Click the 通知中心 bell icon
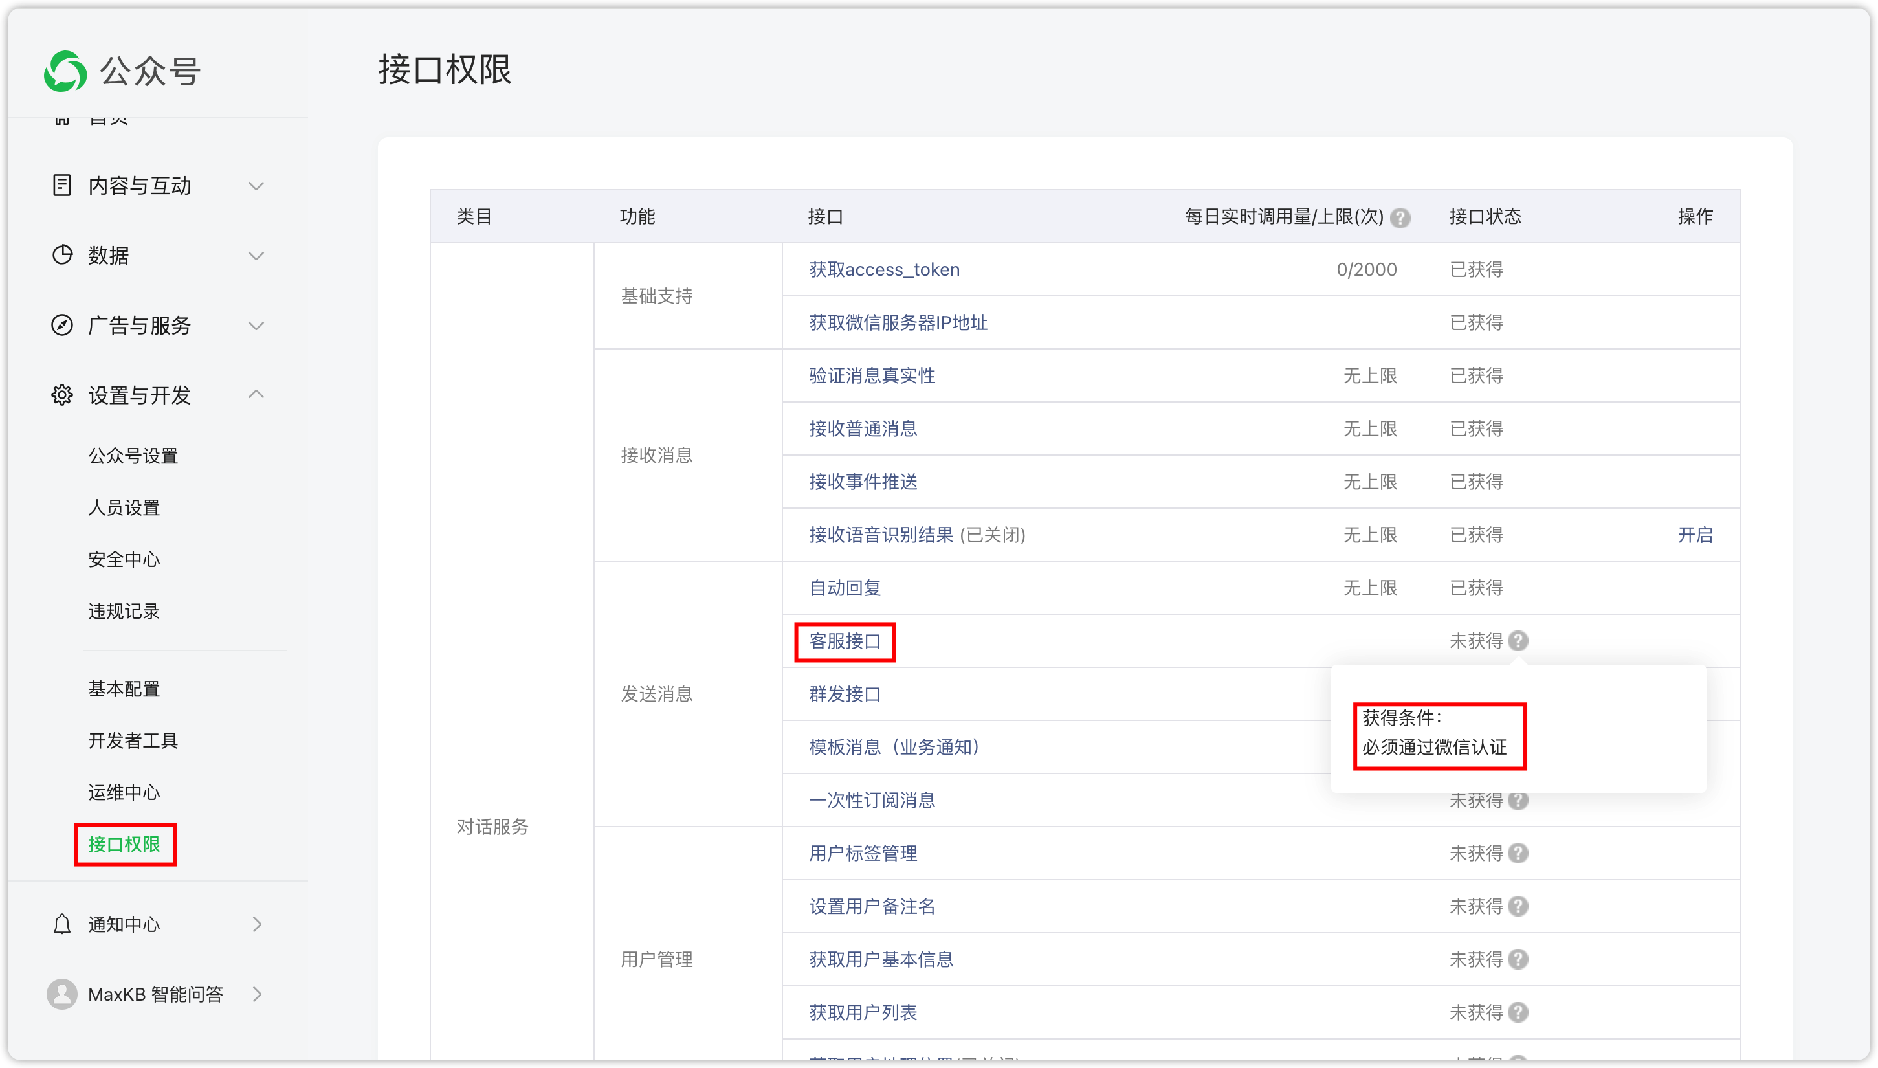Viewport: 1878px width, 1068px height. pyautogui.click(x=62, y=924)
